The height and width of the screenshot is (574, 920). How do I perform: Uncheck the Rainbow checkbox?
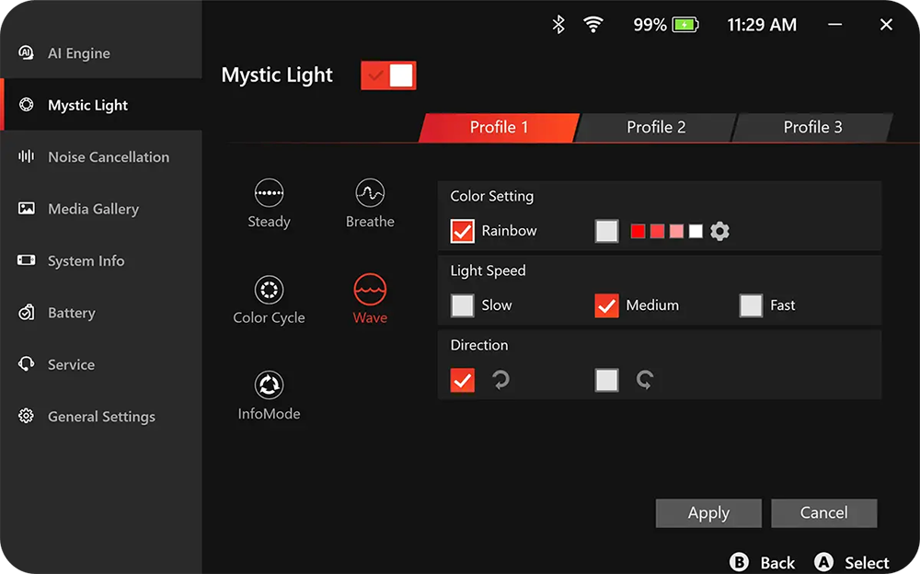click(463, 231)
